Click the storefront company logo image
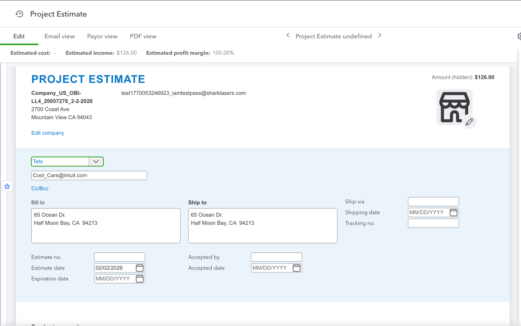This screenshot has height=326, width=521. [454, 107]
